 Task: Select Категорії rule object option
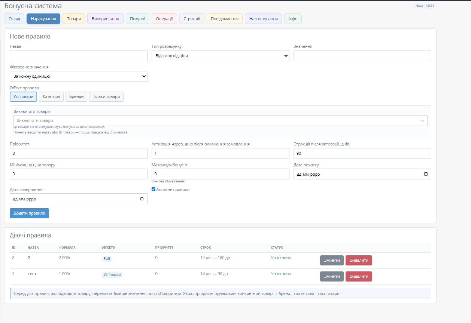tap(51, 96)
